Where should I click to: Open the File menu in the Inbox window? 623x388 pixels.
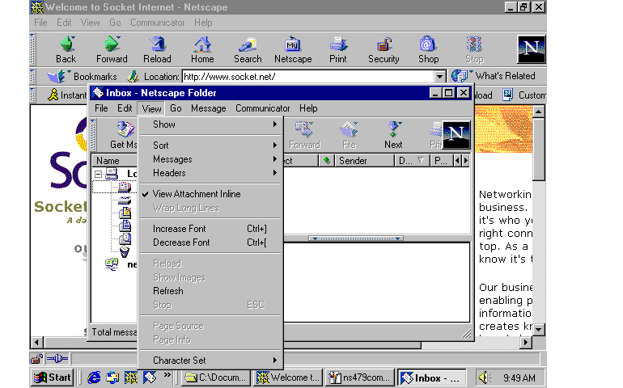[x=101, y=108]
